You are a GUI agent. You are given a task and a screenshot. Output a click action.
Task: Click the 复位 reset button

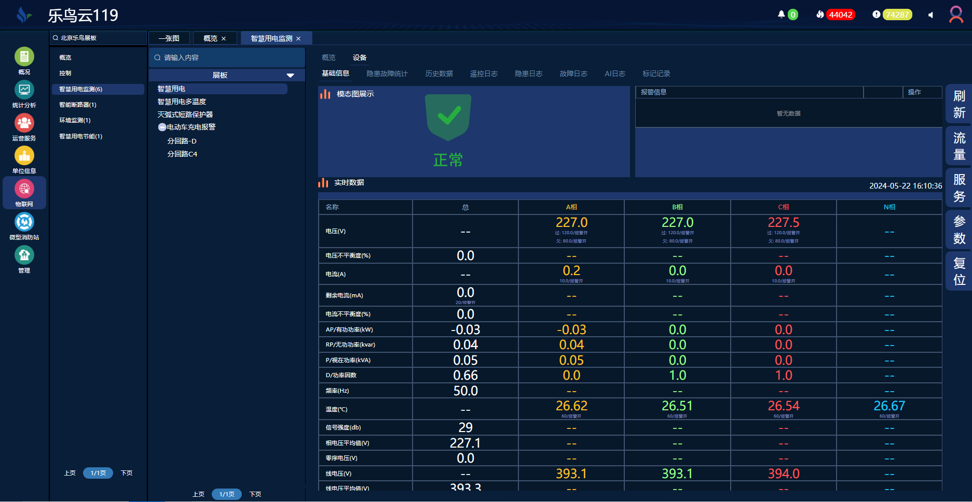(959, 271)
